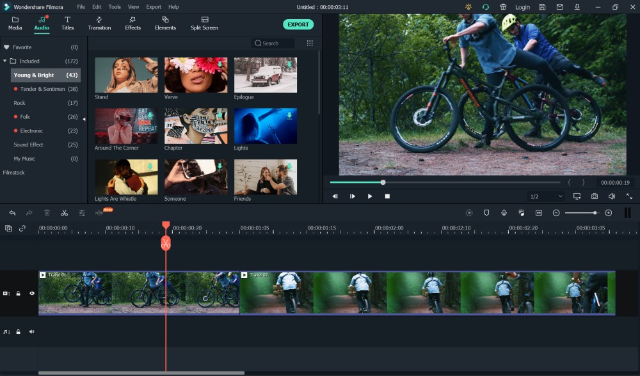
Task: Collapse the Included audio folder
Action: (x=5, y=61)
